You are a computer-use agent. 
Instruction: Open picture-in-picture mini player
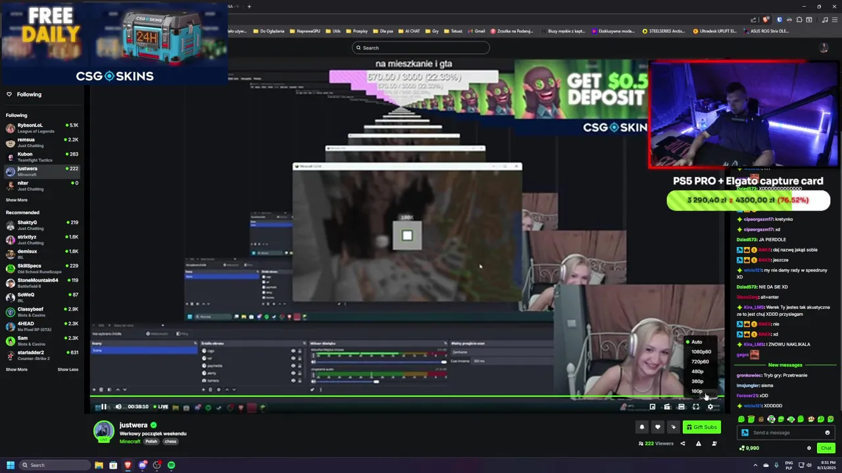(x=653, y=407)
